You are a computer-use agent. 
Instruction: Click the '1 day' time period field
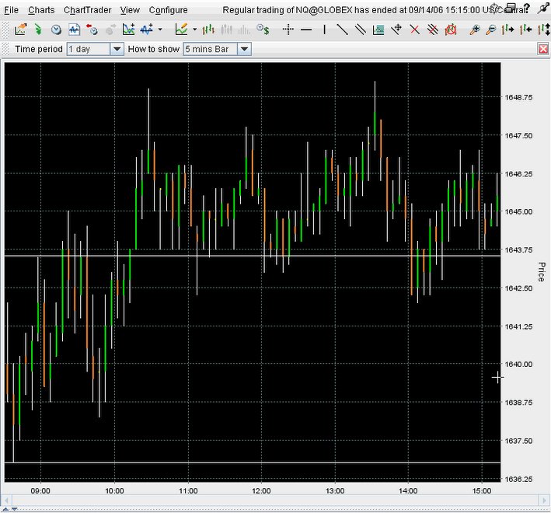[x=89, y=49]
